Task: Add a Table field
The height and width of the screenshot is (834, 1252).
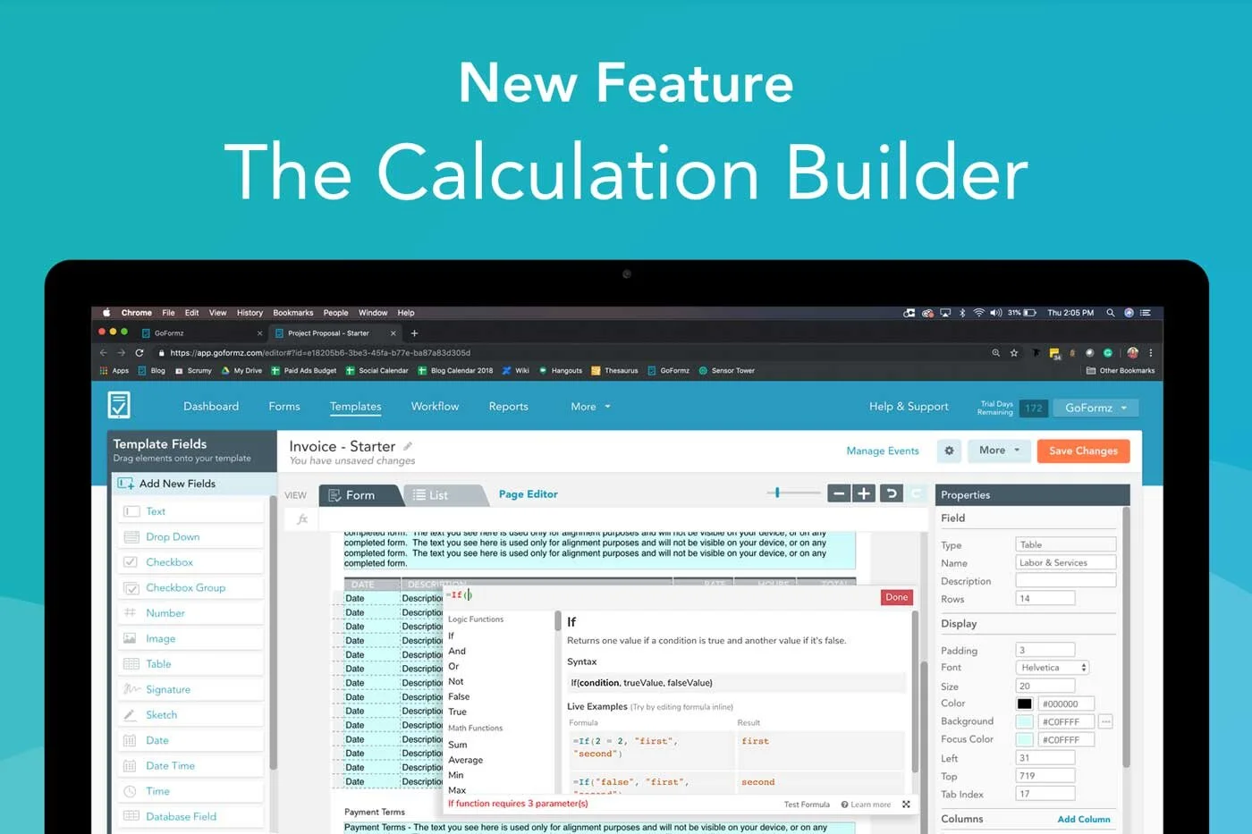Action: pos(190,664)
